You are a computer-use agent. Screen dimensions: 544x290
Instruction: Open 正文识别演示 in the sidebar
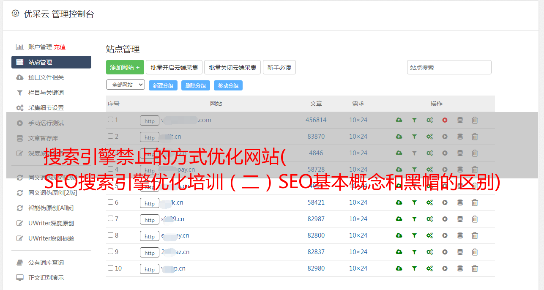point(46,278)
